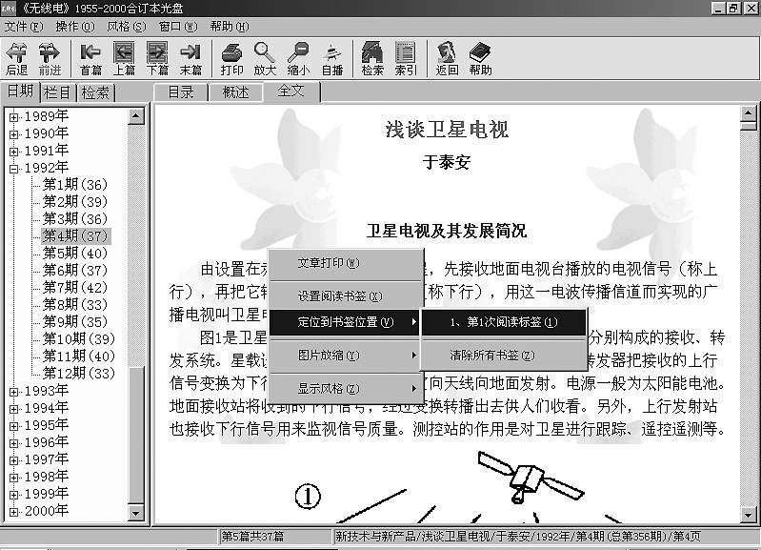Open 显示风格(Z) submenu
761x550 pixels.
pyautogui.click(x=345, y=389)
